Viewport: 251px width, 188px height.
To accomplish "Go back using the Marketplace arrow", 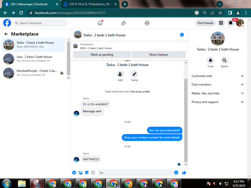I will pos(6,34).
